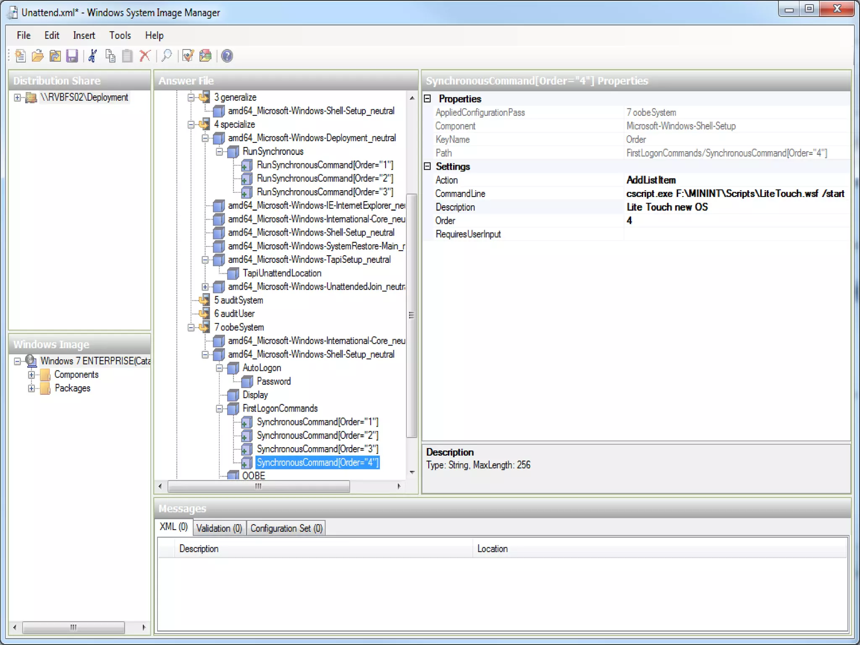Open the Help menu
Screen dimensions: 860x645
tap(154, 35)
